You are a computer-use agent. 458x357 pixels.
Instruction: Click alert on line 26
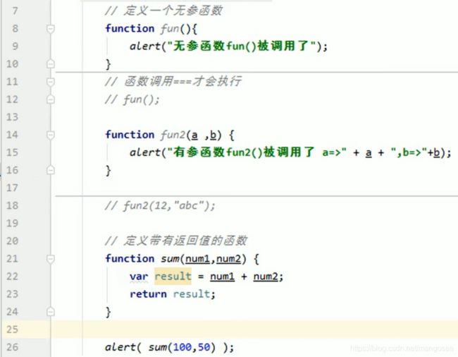tap(120, 347)
